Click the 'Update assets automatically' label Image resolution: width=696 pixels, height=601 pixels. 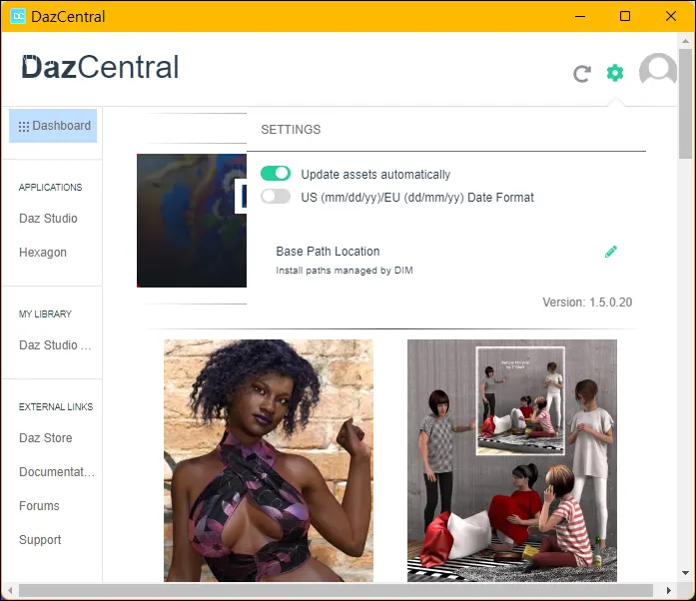tap(375, 175)
